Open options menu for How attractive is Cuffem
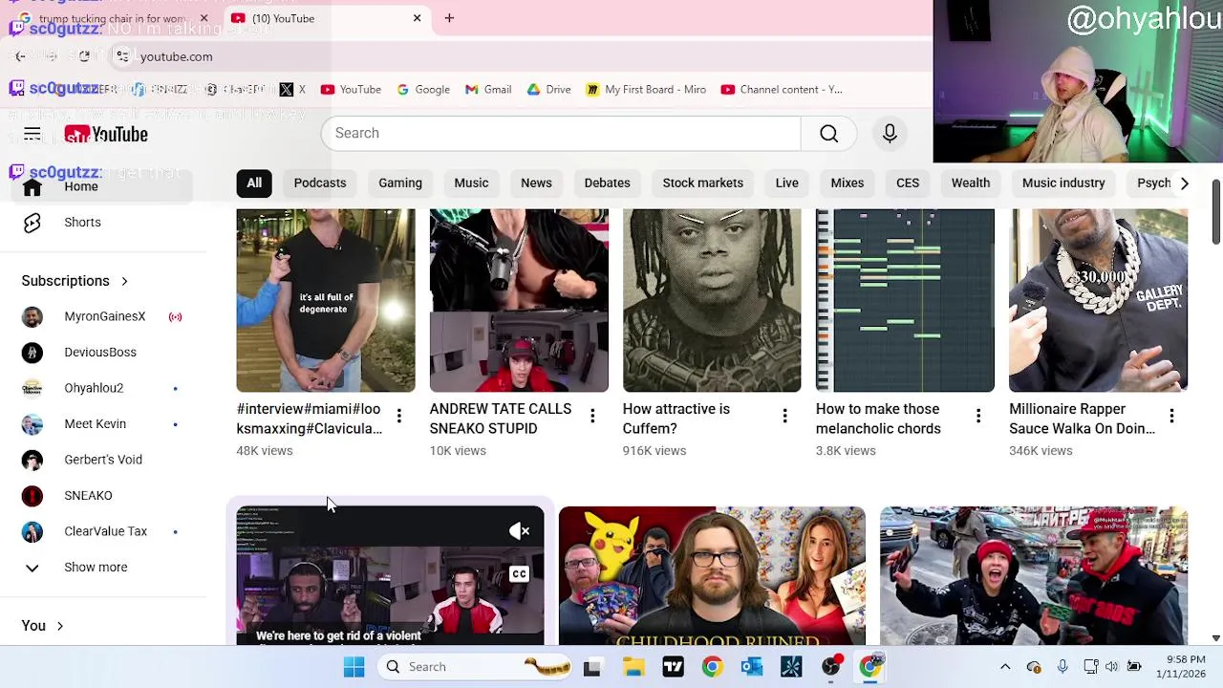This screenshot has height=688, width=1223. pyautogui.click(x=785, y=416)
